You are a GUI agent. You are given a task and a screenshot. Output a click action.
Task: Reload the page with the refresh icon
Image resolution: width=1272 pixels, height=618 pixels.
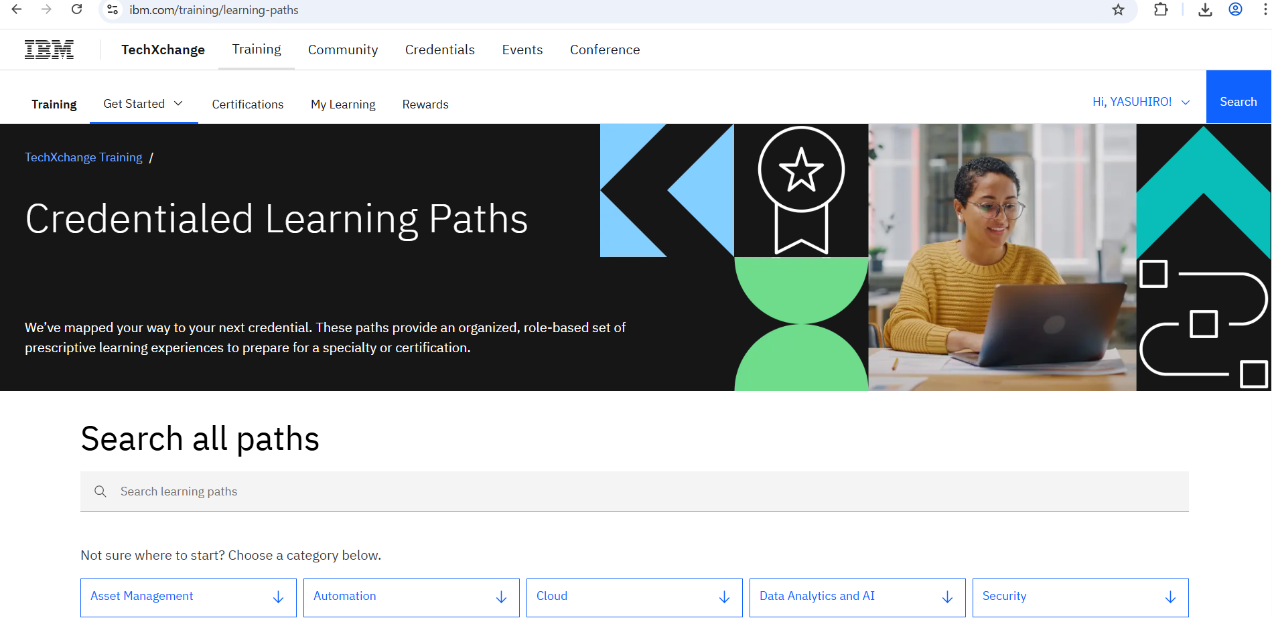point(77,9)
